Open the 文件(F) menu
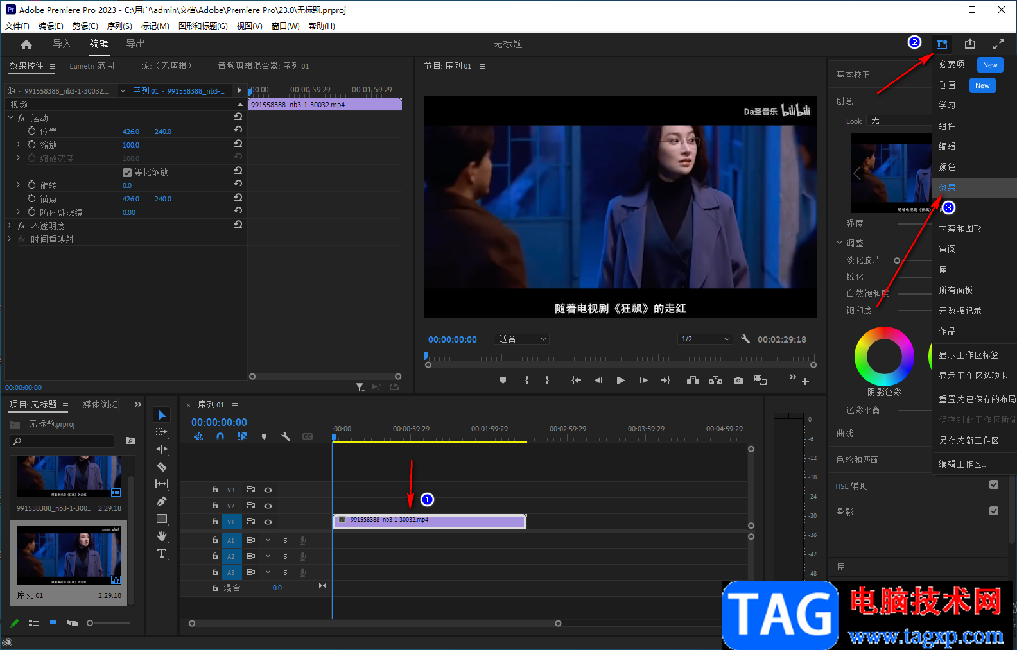Screen dimensions: 1017x650 pos(17,26)
